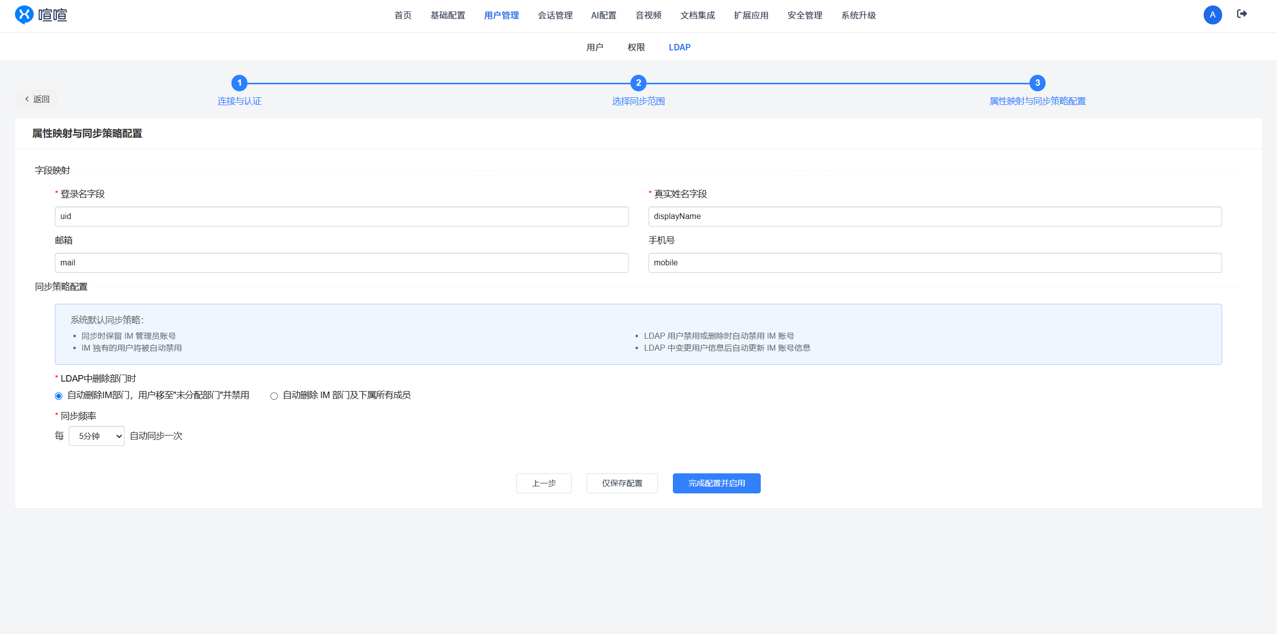Focus the 登录名字段 input with uid

(342, 216)
